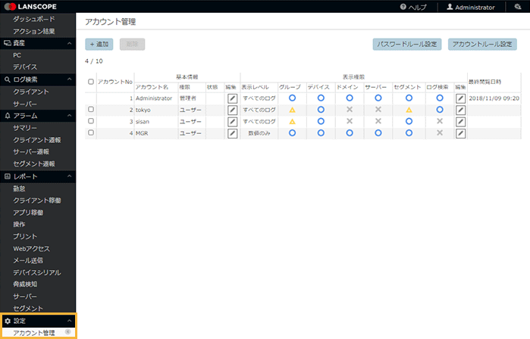Open パスワードルール設定
Image resolution: width=530 pixels, height=339 pixels.
click(x=407, y=44)
